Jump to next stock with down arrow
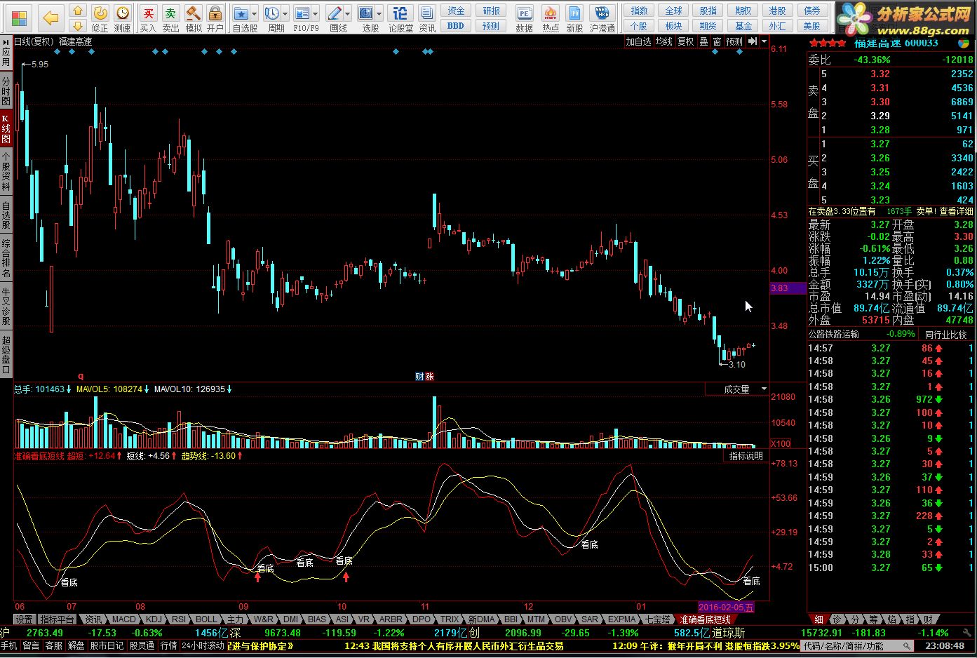This screenshot has width=977, height=658. click(x=78, y=26)
